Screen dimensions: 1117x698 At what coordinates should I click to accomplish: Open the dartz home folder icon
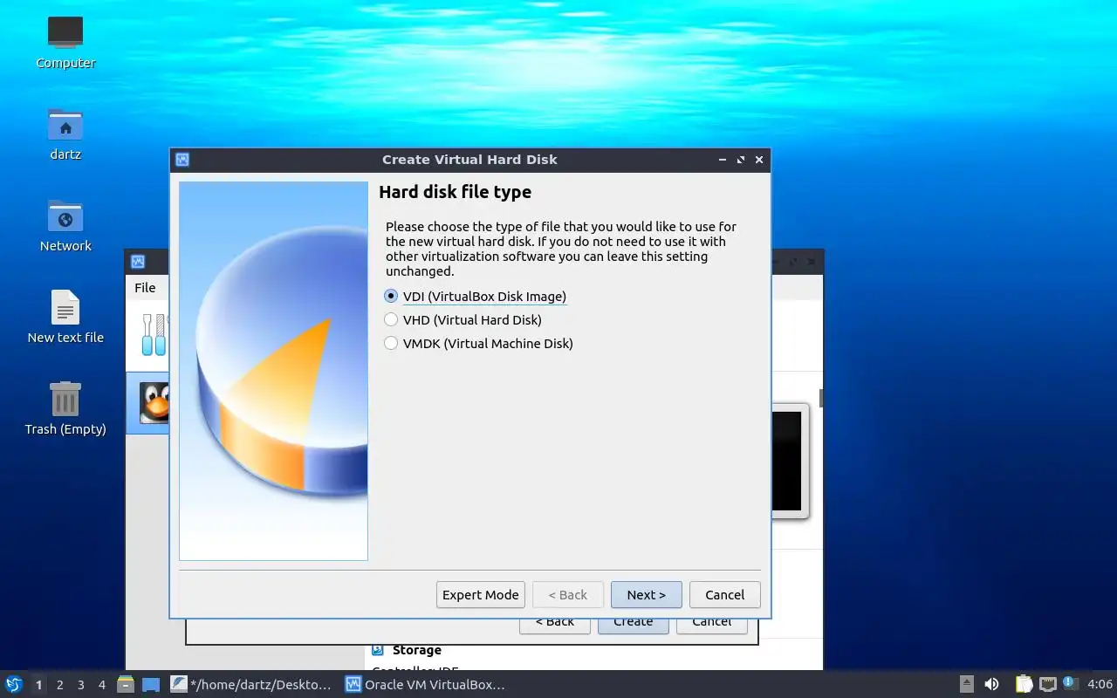tap(65, 134)
